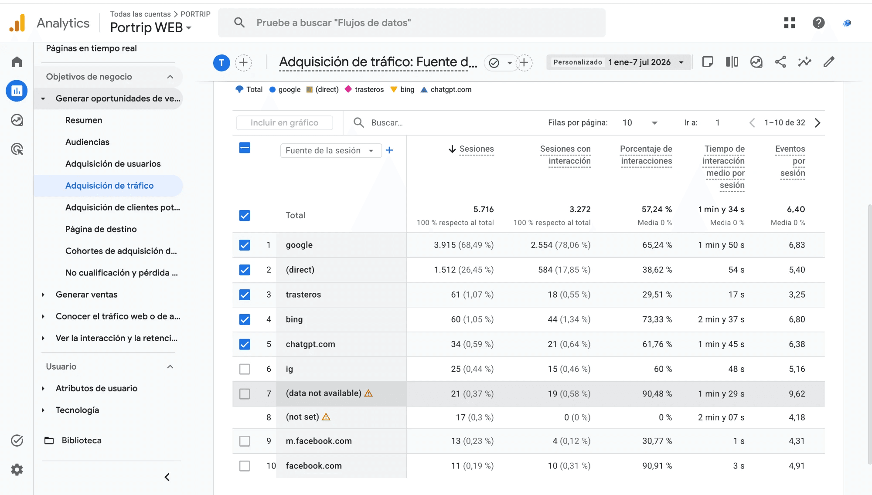Viewport: 872px width, 495px height.
Task: Open the Portrip WEB property selector
Action: pos(151,27)
